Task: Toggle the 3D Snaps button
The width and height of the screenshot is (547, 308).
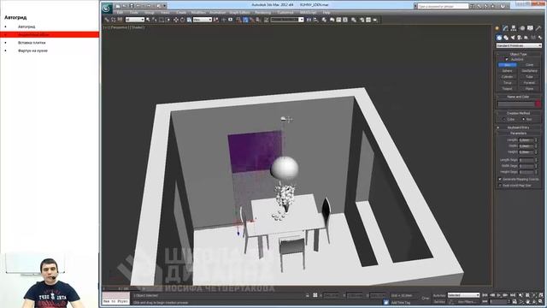Action: coord(239,20)
